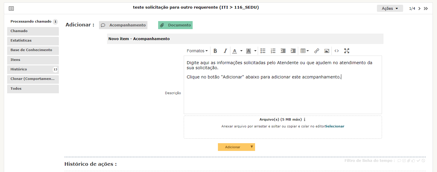Click the Selecionar file link
437x172 pixels.
pyautogui.click(x=334, y=126)
